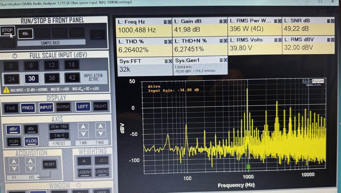Select dBr axis units
The image size is (341, 193).
pyautogui.click(x=31, y=129)
